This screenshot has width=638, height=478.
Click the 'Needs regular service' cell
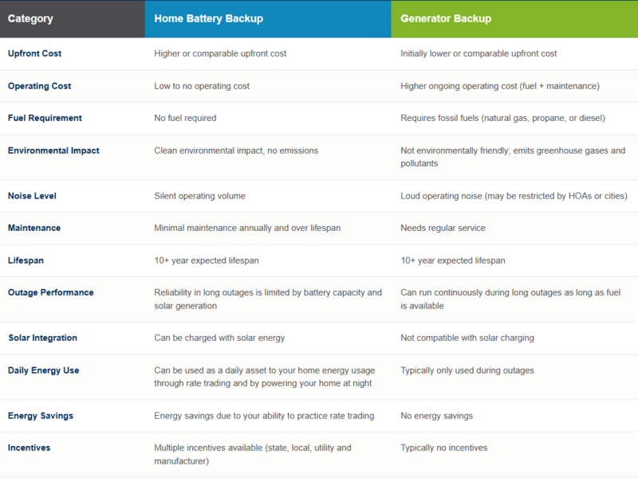(x=443, y=228)
